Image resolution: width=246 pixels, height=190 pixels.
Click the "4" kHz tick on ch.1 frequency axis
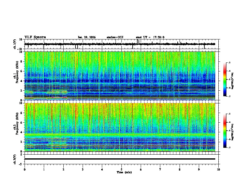[x=21, y=81]
